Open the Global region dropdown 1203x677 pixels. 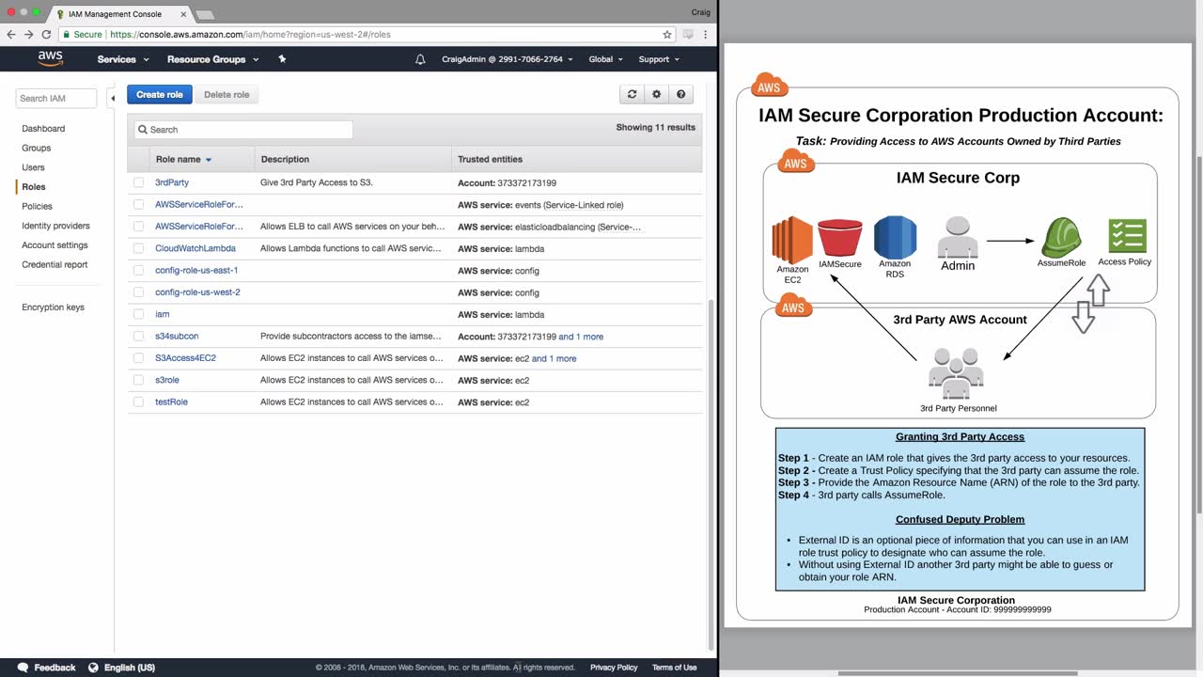tap(606, 59)
